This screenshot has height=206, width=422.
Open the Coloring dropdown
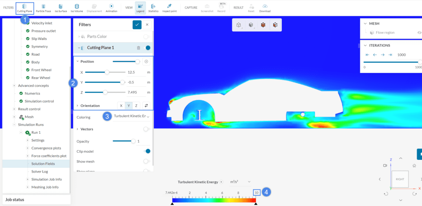point(131,117)
